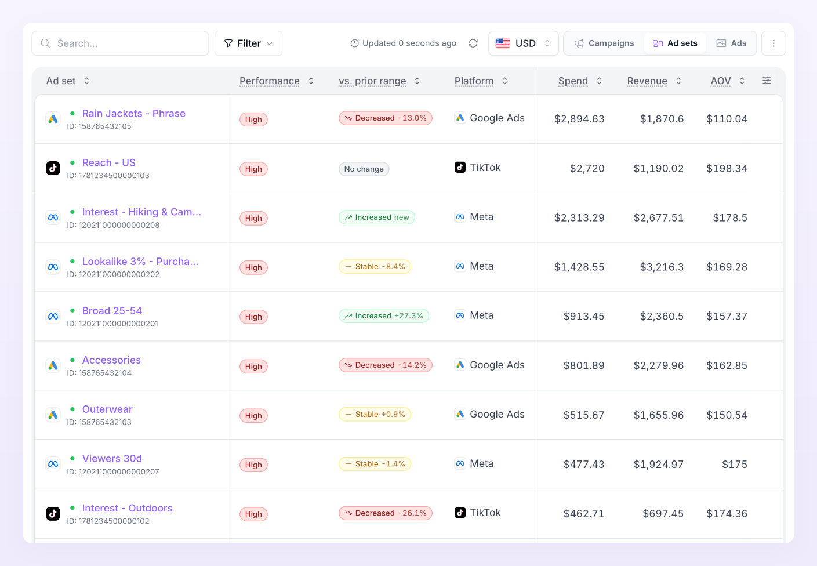Viewport: 817px width, 566px height.
Task: Open Broad 25-54 ad set
Action: point(112,311)
